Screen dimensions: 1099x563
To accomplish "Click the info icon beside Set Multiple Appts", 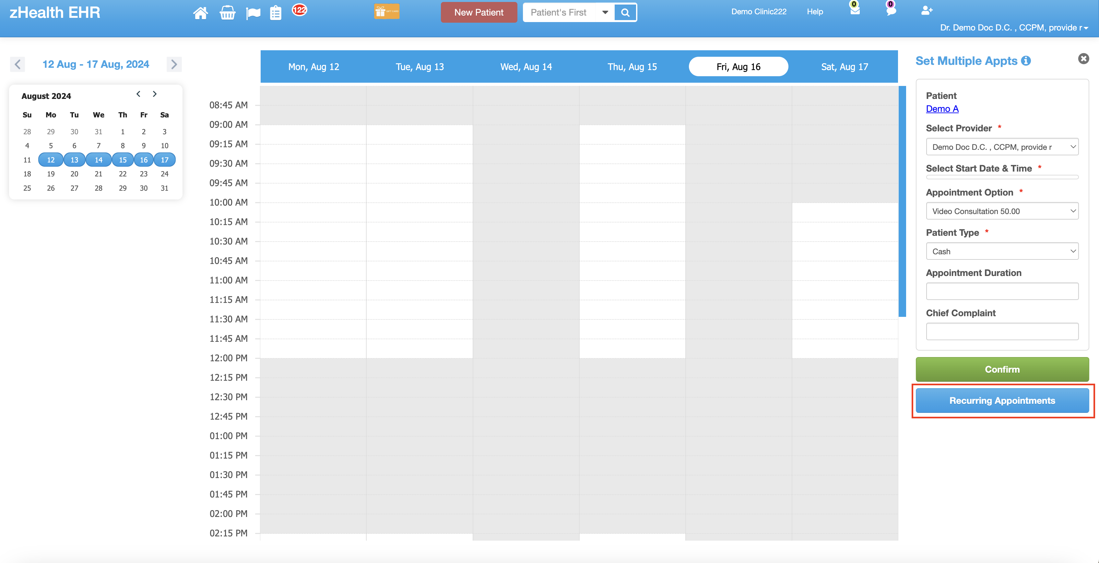I will (x=1026, y=61).
